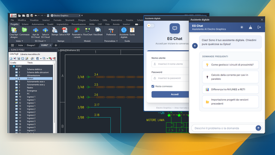Select sheet 5 Azionamento asse x

(31, 82)
